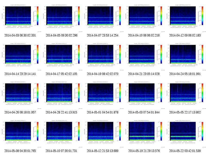Image resolution: width=206 pixels, height=154 pixels.
Task: Open the 2014-05-19 21:29:13.576 spectrogram thumbnail
Action: [x=144, y=133]
